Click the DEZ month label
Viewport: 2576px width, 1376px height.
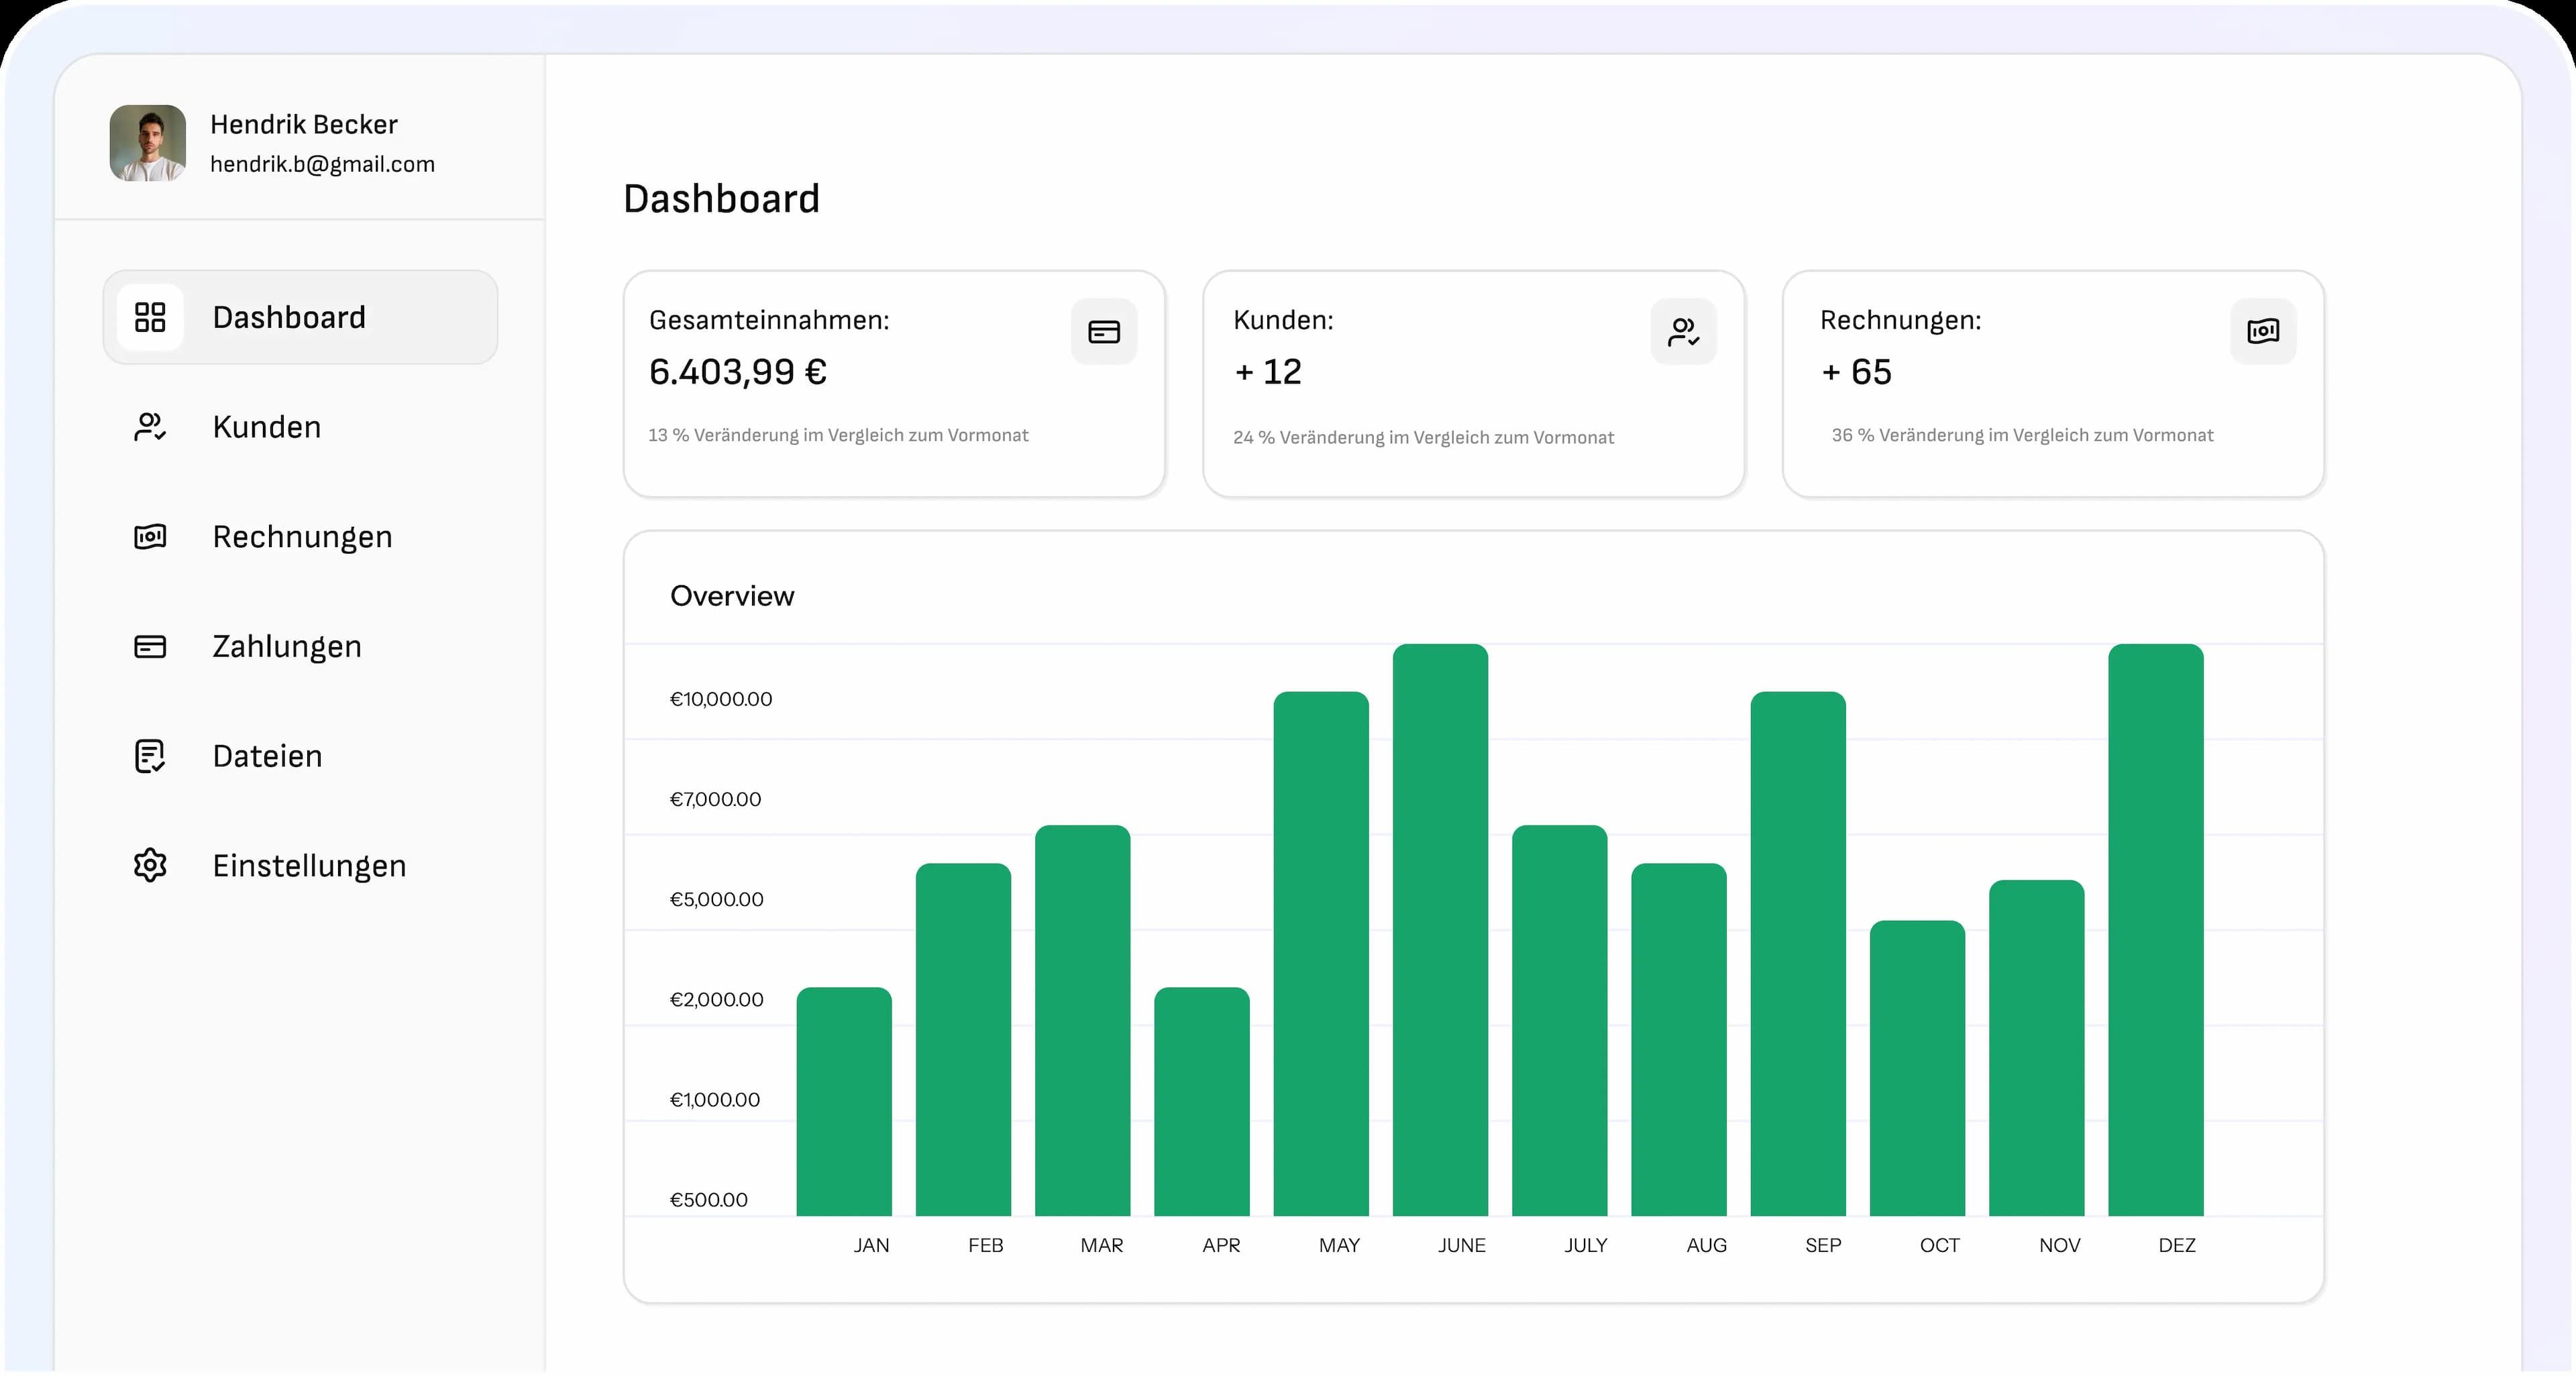(2177, 1245)
